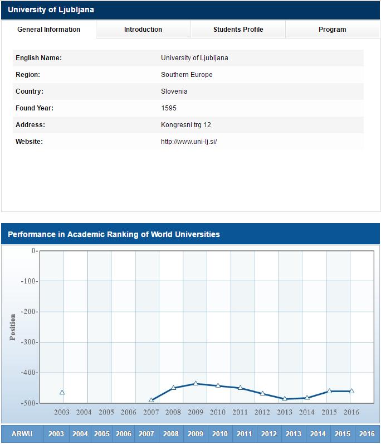Click the 2009 data point triangle on chart
The width and height of the screenshot is (381, 444).
[x=196, y=383]
